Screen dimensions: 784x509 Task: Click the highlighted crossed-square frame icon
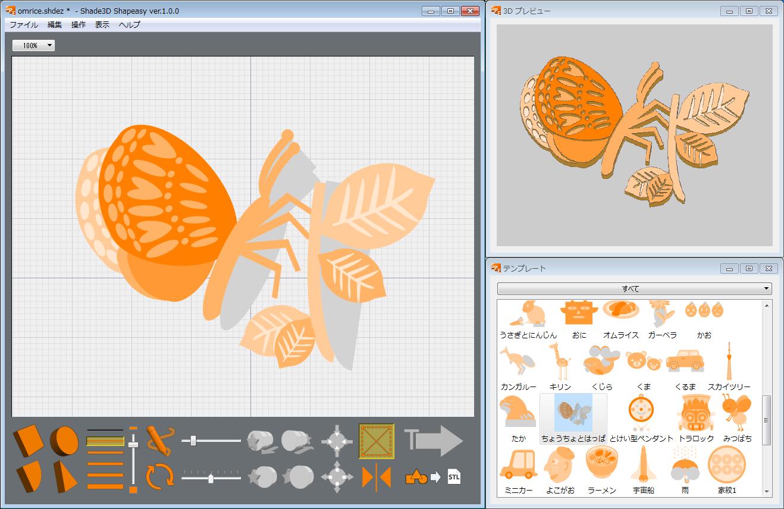point(377,441)
